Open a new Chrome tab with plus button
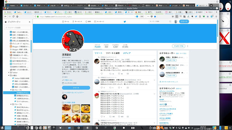232x130 pixels. coord(211,5)
